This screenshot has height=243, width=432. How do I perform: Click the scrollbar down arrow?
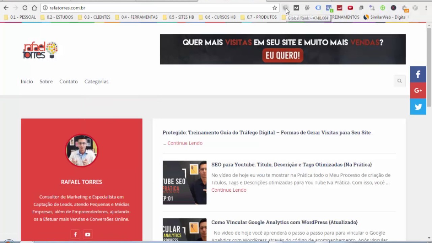click(429, 238)
